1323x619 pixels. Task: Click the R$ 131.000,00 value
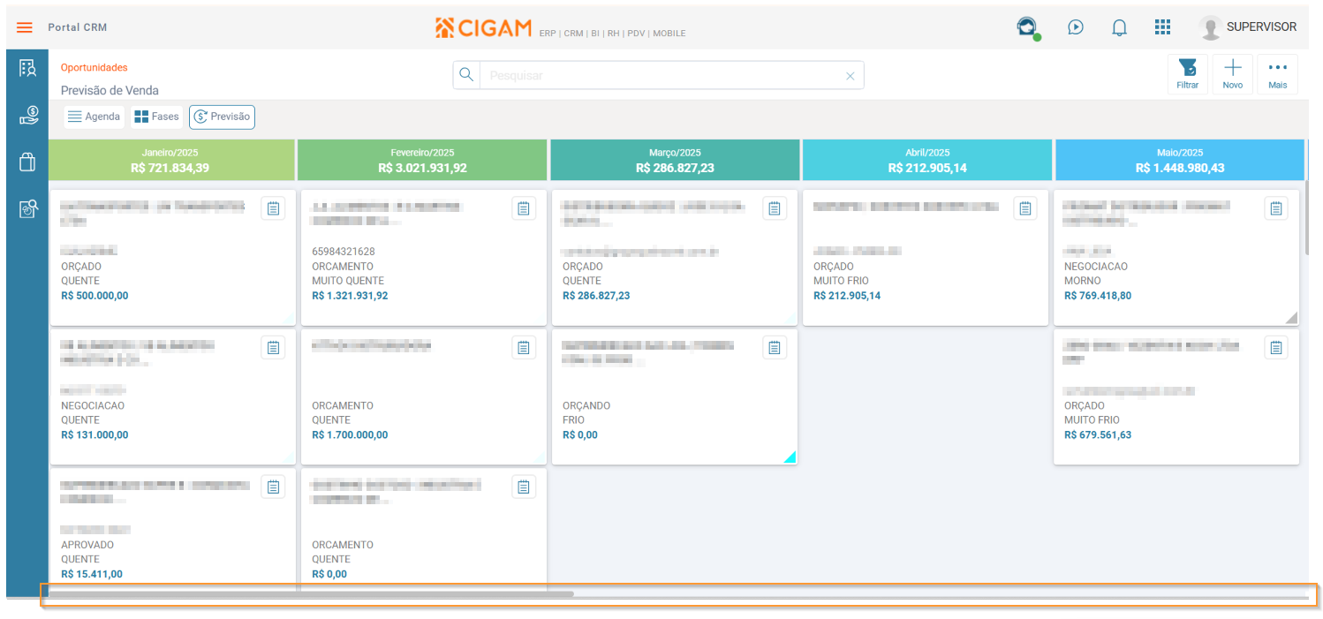(x=94, y=435)
